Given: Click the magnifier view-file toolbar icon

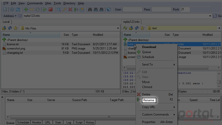Looking at the screenshot, I should click(59, 9).
